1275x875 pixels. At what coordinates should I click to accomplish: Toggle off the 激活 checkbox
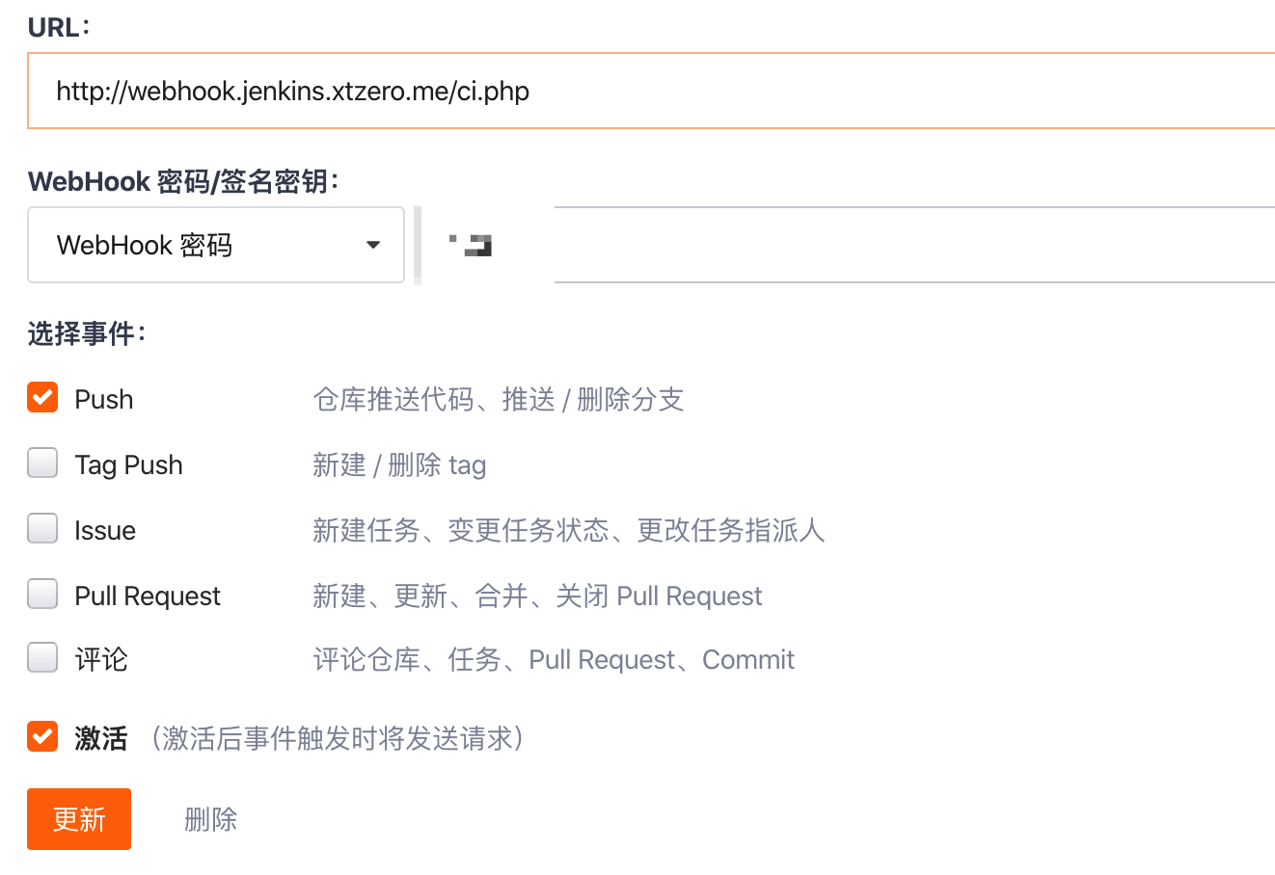coord(42,737)
